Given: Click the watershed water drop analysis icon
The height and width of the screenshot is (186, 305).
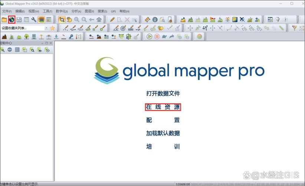Looking at the screenshot, I should (x=220, y=19).
